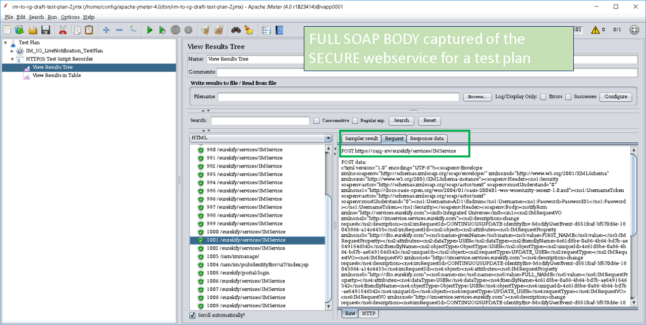
Task: Open Search with the binoculars icon
Action: pos(236,30)
